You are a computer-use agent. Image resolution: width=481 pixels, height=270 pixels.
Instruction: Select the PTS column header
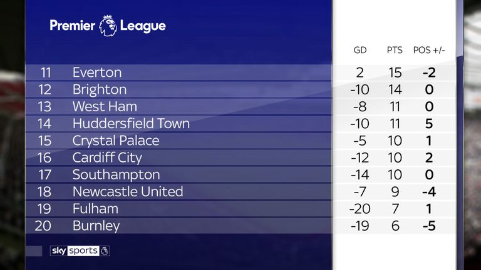click(395, 50)
